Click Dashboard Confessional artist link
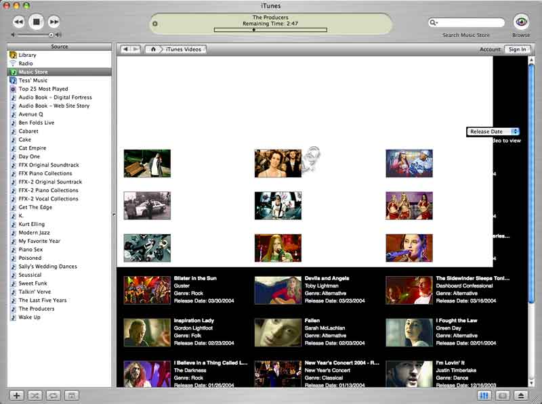 click(464, 286)
